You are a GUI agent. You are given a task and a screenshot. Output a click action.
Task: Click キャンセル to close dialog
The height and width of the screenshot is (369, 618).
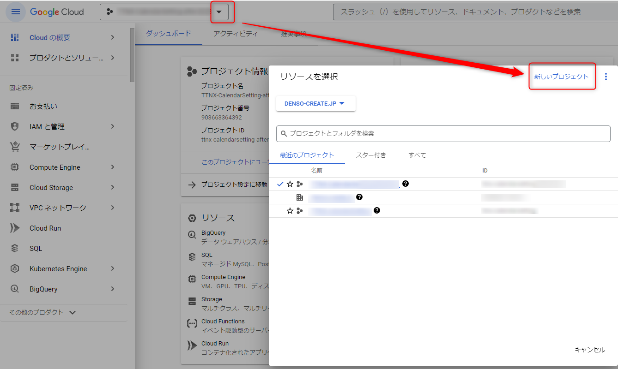pos(589,350)
